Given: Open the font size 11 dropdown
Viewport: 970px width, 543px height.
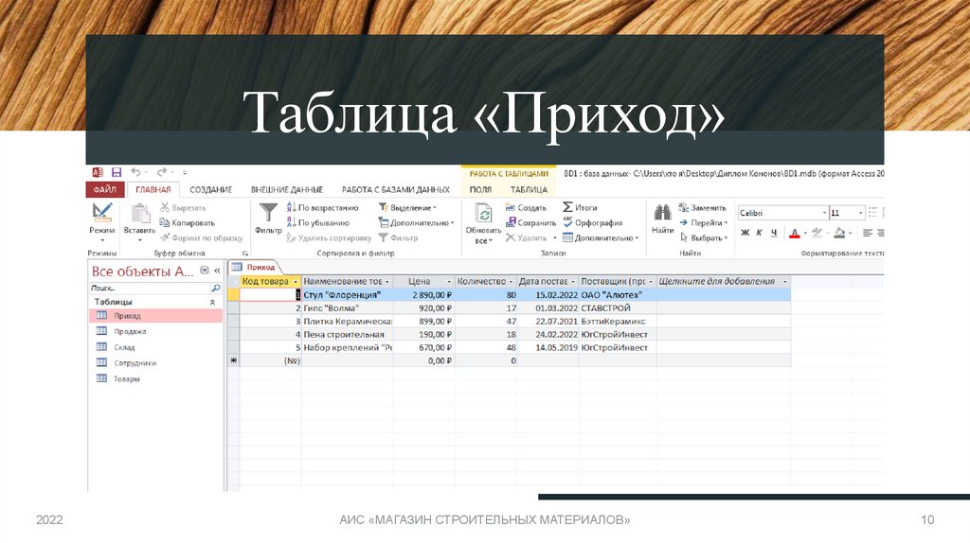Looking at the screenshot, I should (860, 213).
